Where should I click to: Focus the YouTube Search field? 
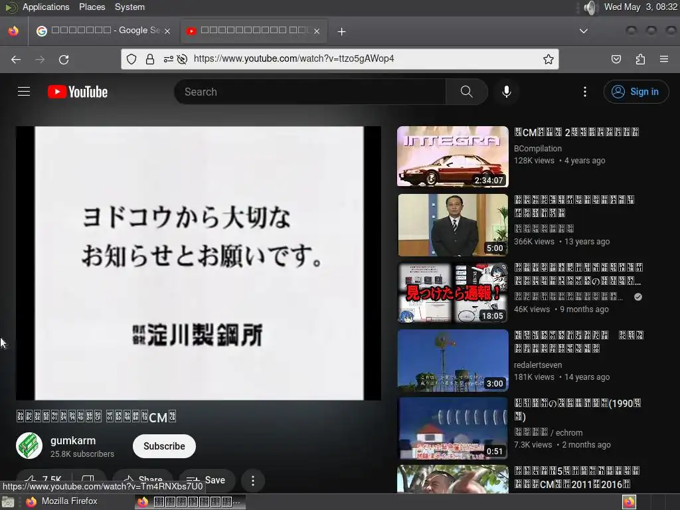coord(309,92)
